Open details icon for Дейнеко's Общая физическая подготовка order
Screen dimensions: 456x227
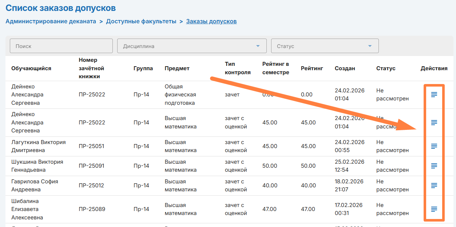(x=434, y=95)
